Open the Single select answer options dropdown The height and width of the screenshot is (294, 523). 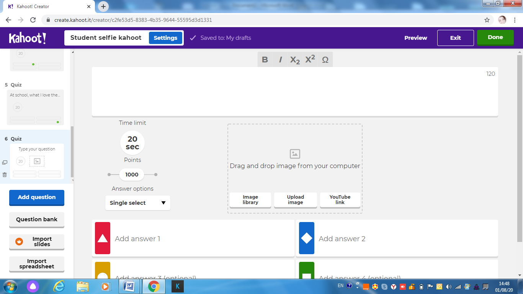click(x=138, y=203)
